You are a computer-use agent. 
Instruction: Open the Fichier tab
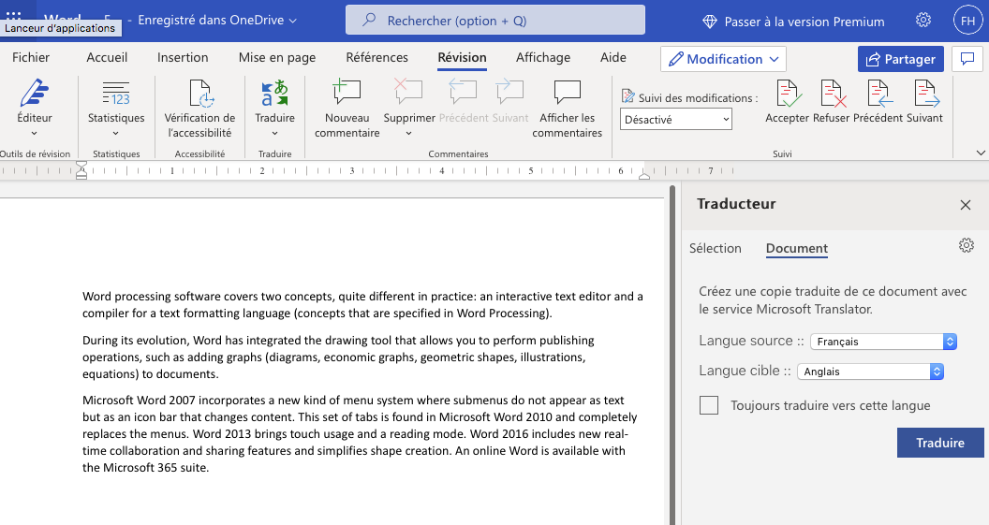coord(31,57)
